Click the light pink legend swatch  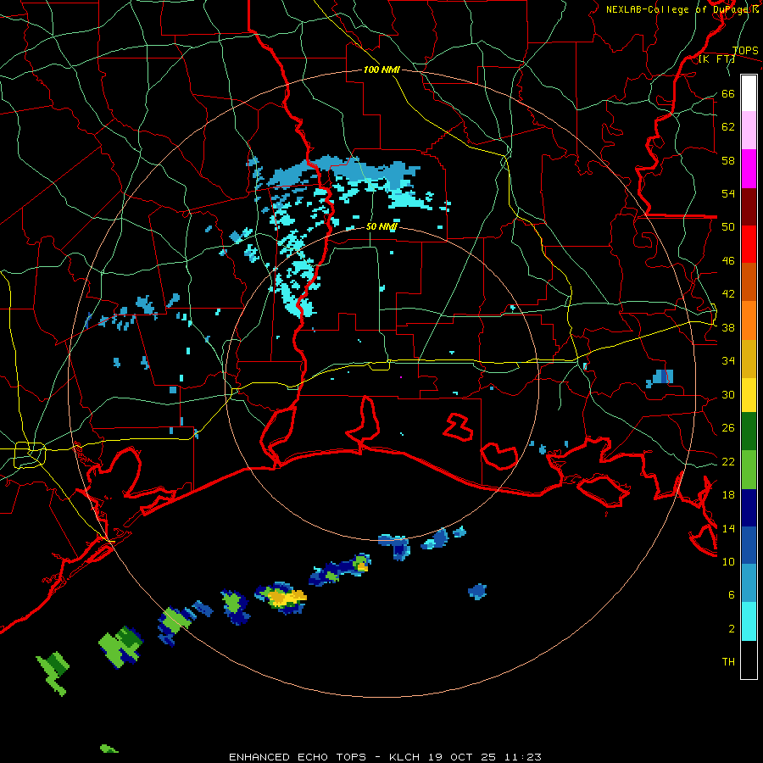click(749, 131)
